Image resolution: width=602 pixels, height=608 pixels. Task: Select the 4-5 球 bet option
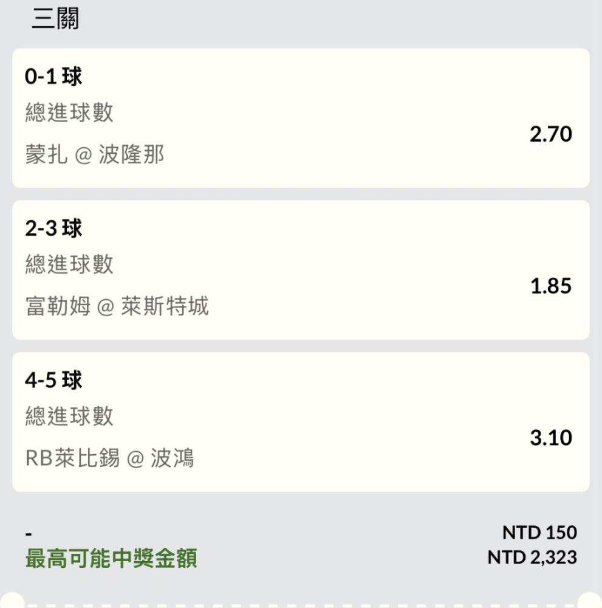(53, 381)
